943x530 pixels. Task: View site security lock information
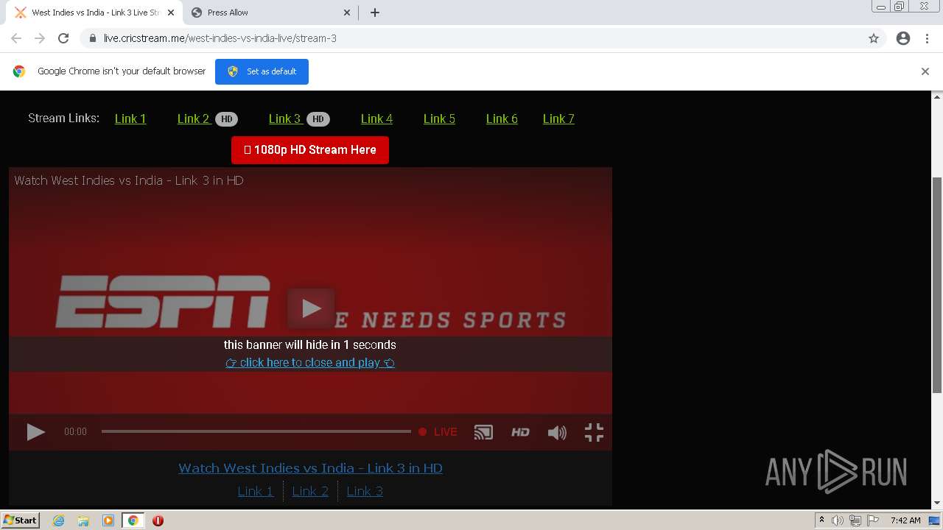tap(93, 38)
